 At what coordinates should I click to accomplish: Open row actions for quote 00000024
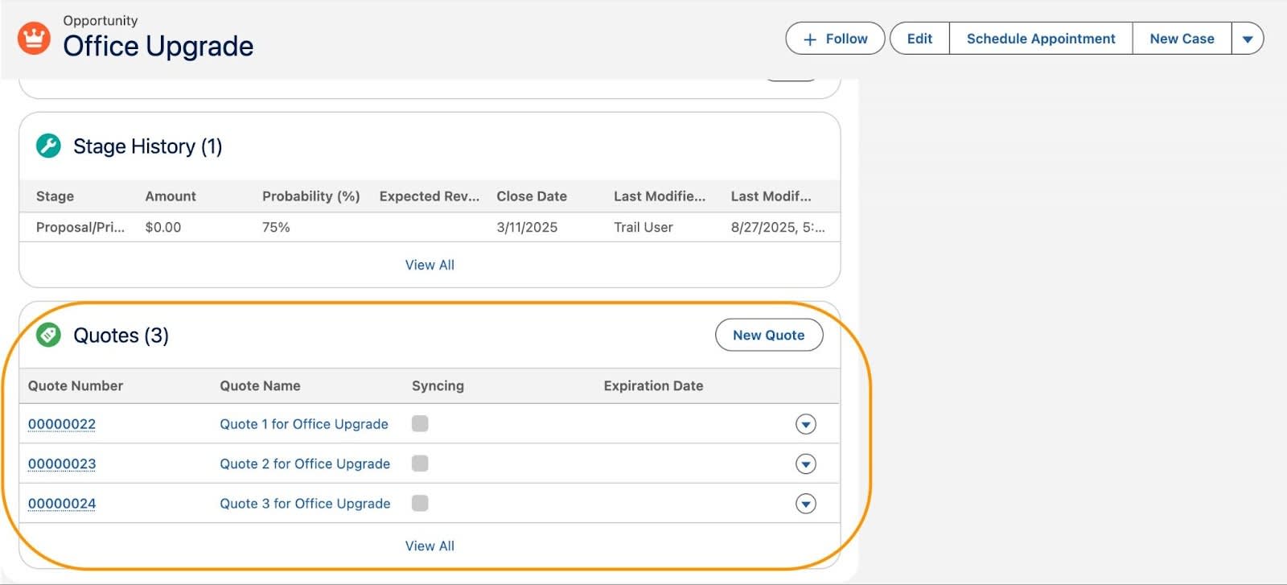805,504
